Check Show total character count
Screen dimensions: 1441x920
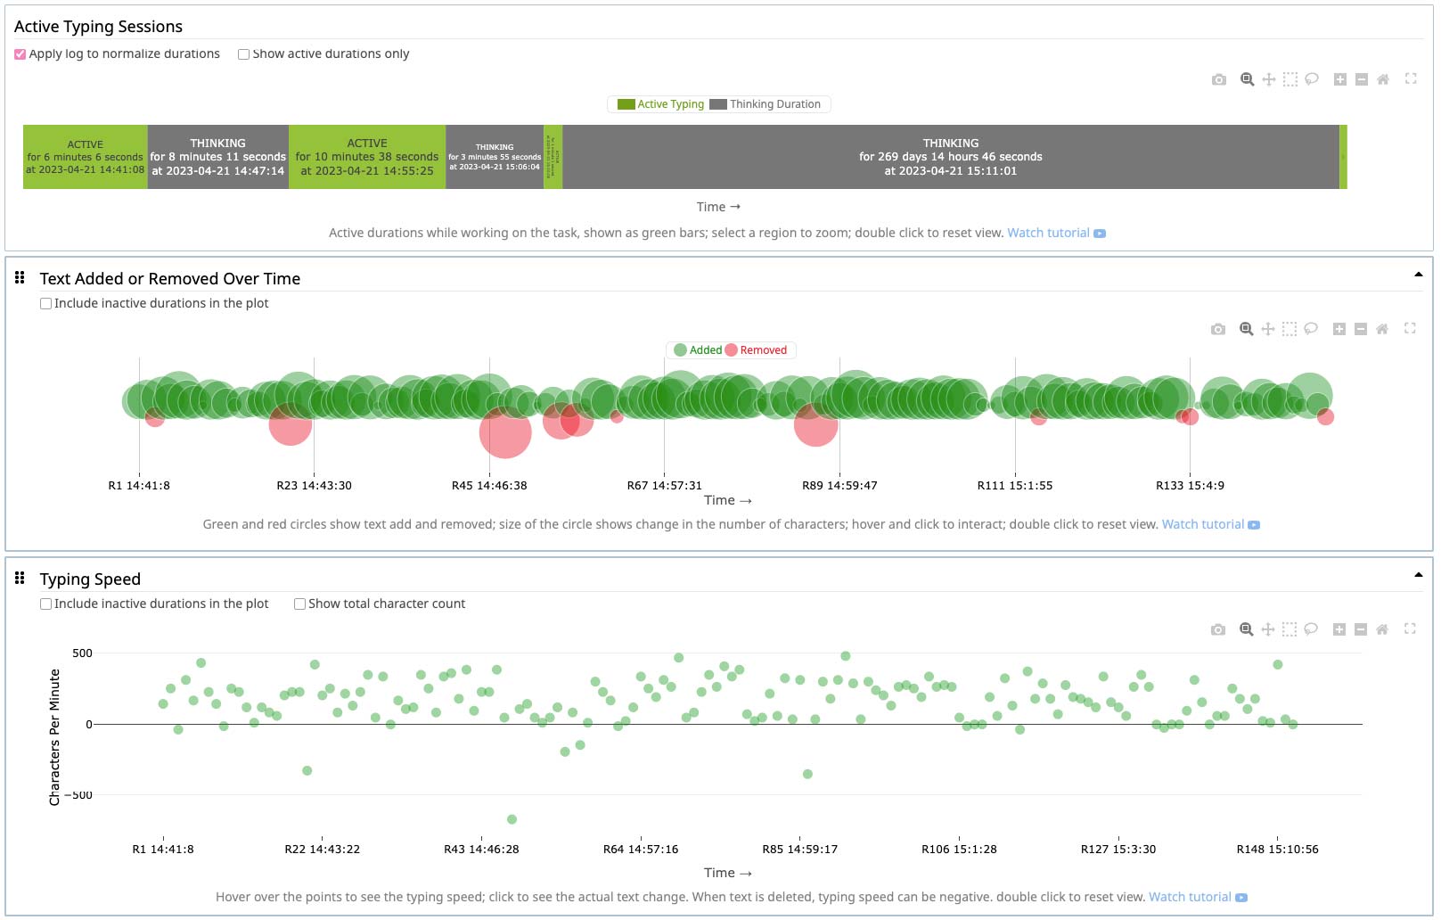[300, 604]
